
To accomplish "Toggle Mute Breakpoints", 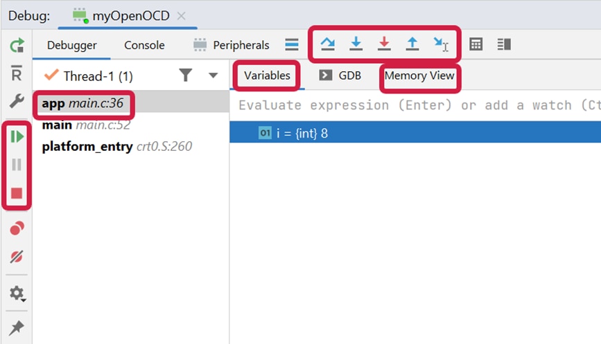I will pyautogui.click(x=17, y=257).
